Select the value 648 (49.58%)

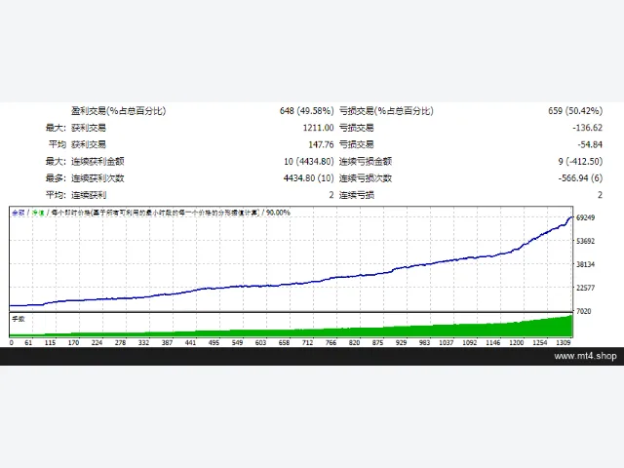click(x=306, y=111)
